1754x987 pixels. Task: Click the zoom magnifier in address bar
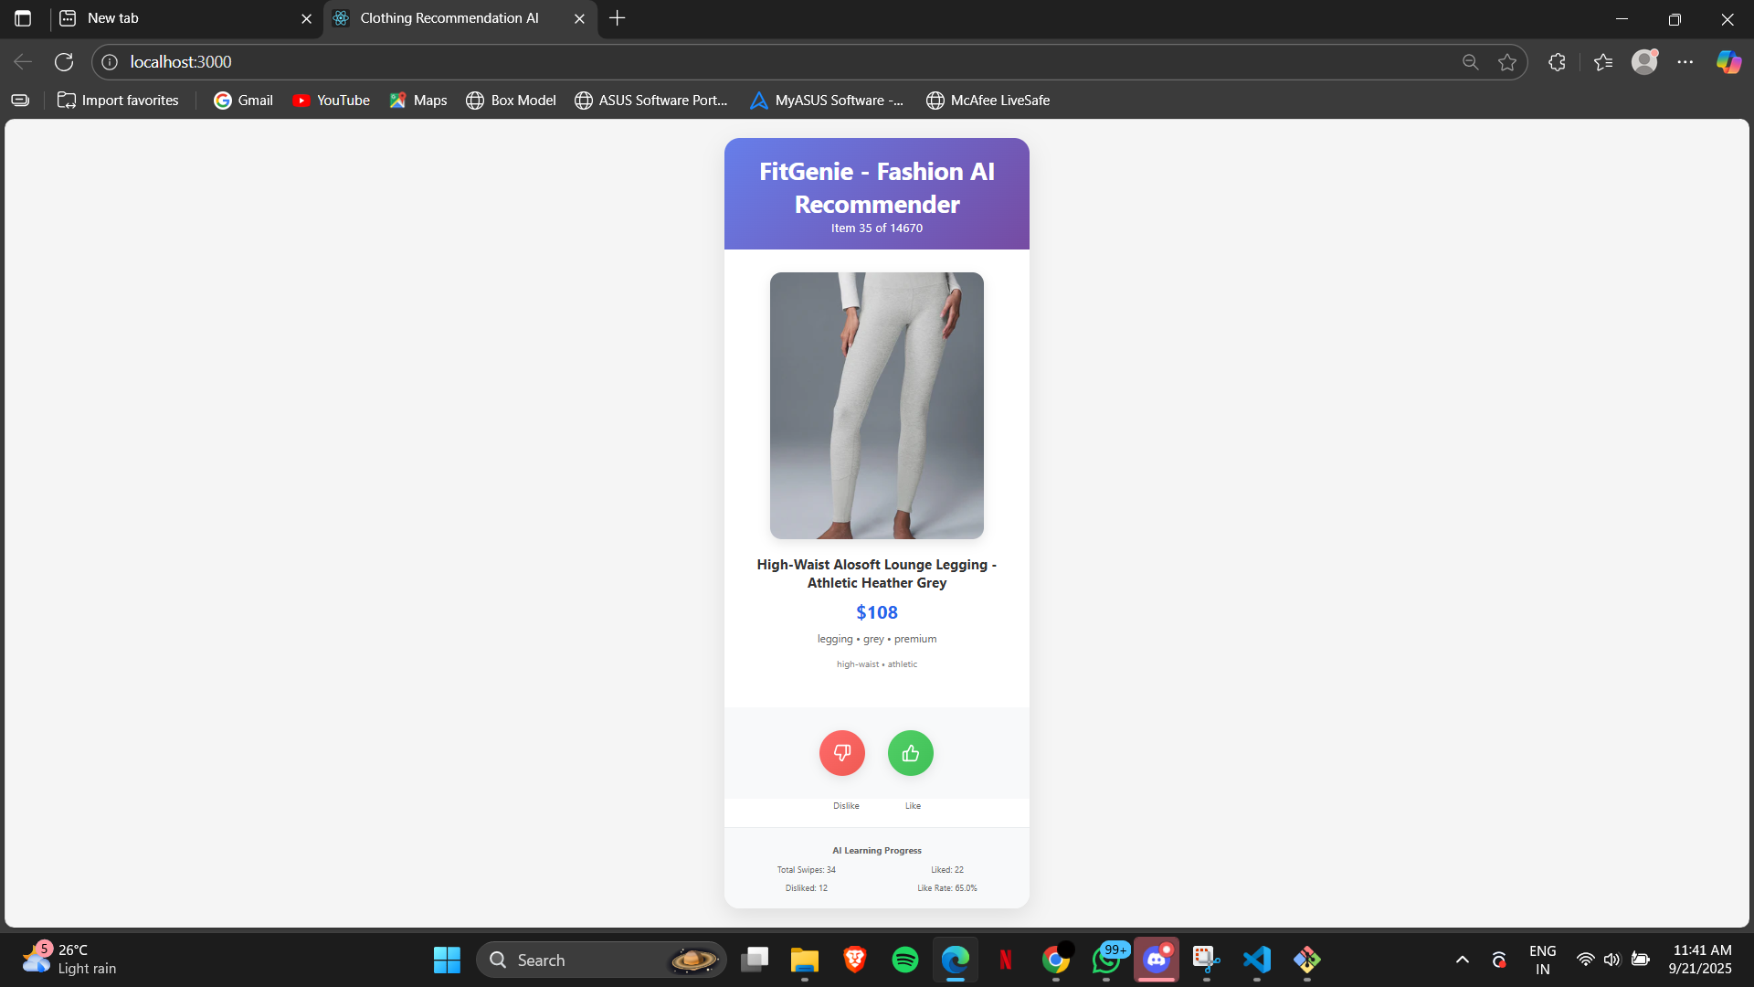(1470, 62)
